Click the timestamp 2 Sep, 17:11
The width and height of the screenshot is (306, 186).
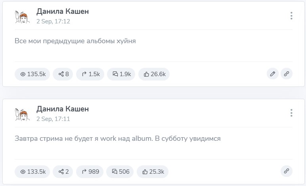[53, 119]
